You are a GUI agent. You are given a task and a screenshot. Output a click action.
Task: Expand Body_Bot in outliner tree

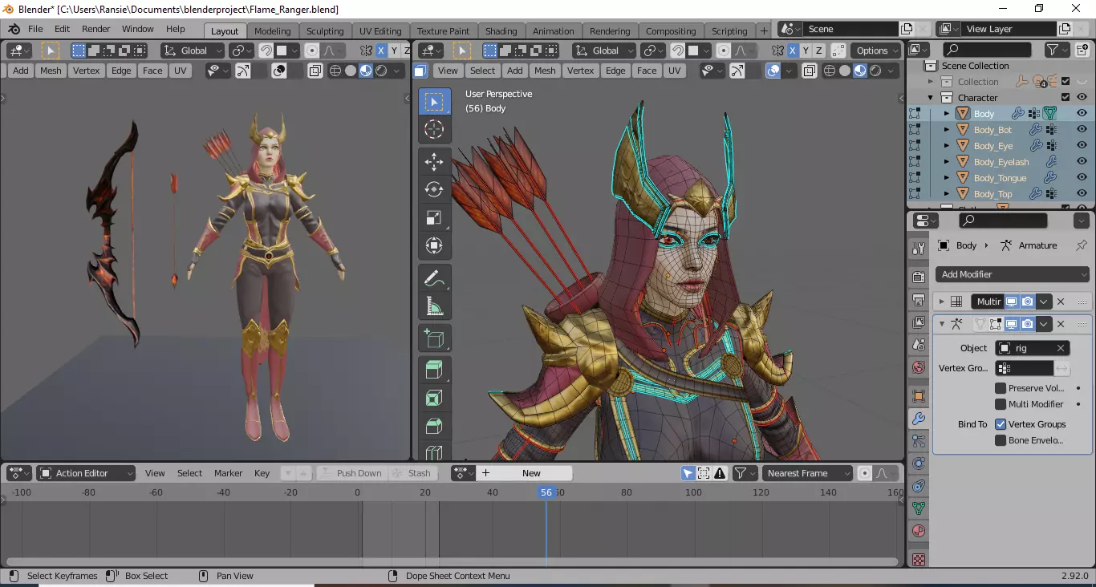946,130
